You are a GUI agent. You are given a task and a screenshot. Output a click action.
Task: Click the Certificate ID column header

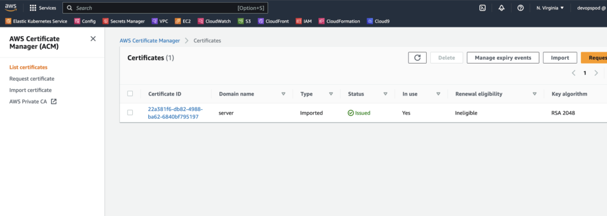point(165,94)
